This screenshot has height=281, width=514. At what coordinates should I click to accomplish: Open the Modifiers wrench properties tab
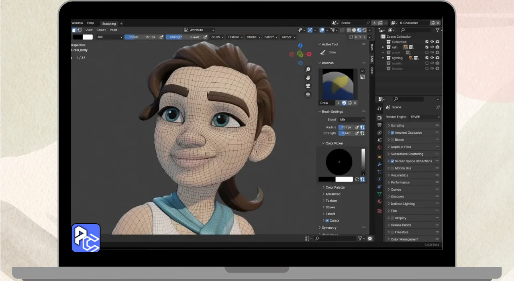coord(379,164)
